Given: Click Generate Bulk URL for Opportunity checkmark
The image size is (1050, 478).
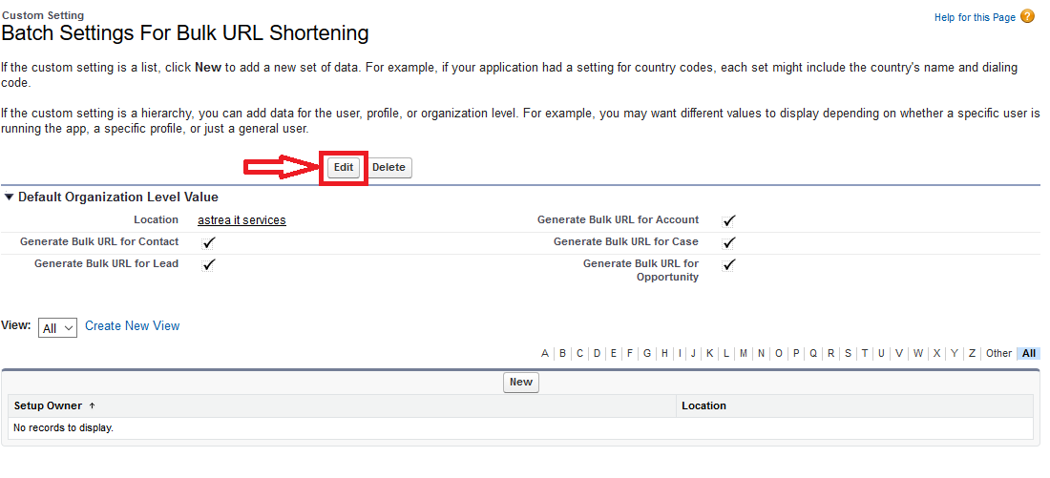Looking at the screenshot, I should tap(729, 264).
